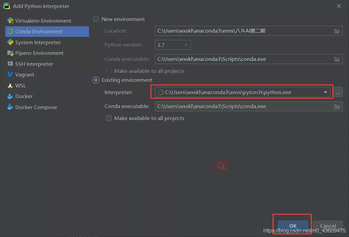Viewport: 349px width, 237px height.
Task: Click the Docker Compose icon
Action: click(10, 107)
